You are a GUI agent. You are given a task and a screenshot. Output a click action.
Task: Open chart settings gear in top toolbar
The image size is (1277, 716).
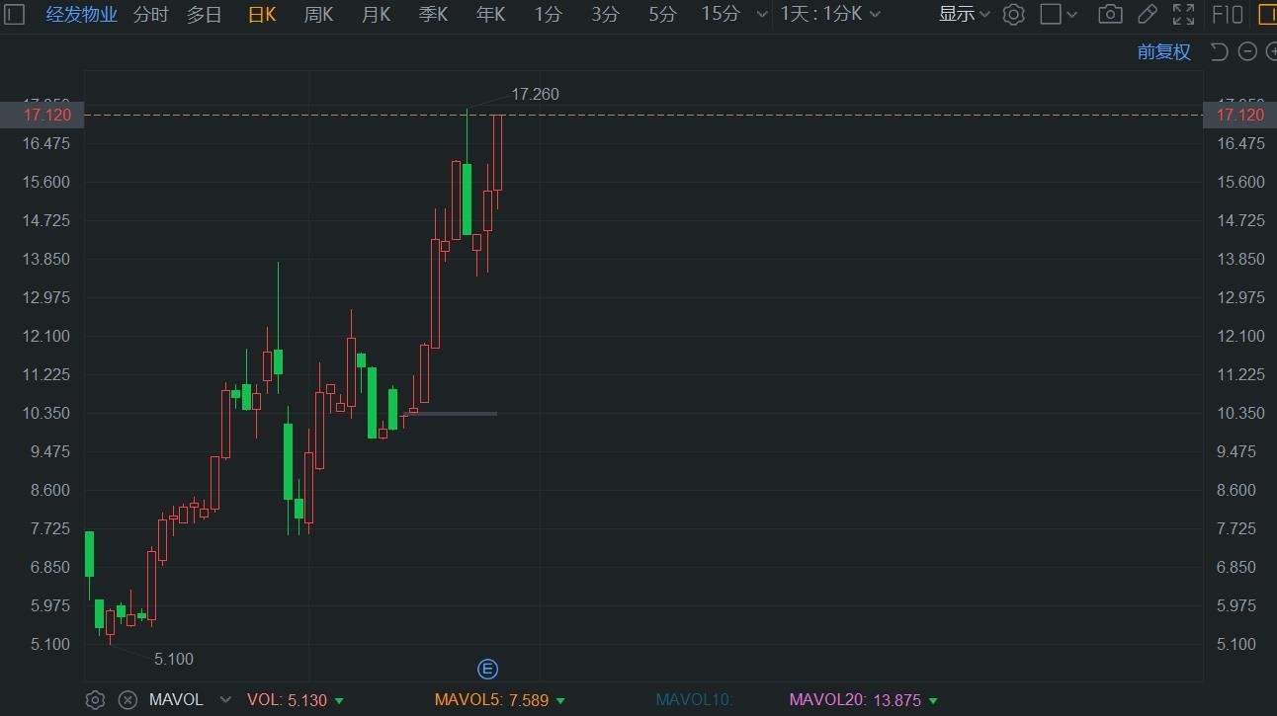pos(1013,14)
